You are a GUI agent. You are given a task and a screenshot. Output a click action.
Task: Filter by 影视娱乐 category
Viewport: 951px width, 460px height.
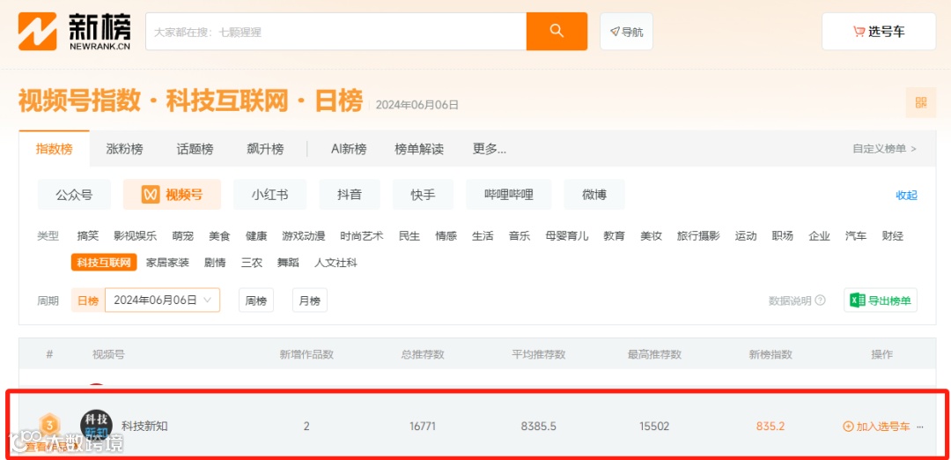pyautogui.click(x=136, y=236)
